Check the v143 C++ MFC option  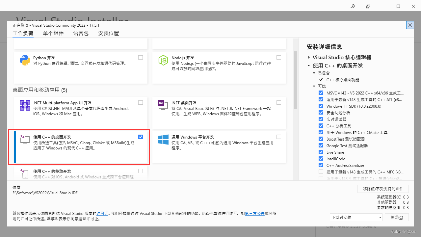coord(321,172)
